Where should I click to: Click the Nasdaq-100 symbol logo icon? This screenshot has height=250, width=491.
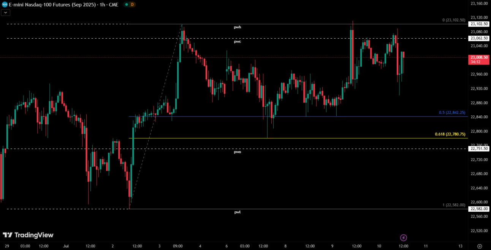pyautogui.click(x=5, y=5)
